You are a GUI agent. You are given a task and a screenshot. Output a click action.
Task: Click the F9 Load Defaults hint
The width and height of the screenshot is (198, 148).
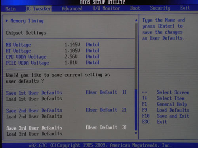(x=166, y=110)
